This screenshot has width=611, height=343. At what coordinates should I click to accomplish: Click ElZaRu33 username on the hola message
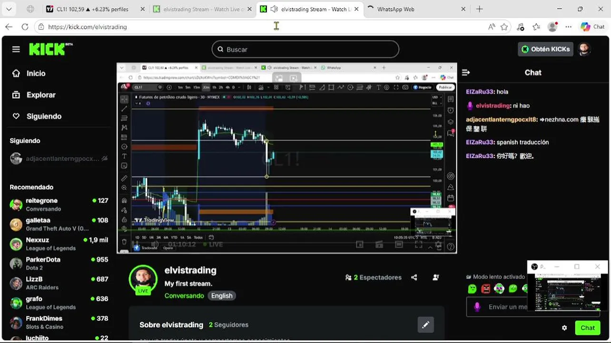point(480,92)
